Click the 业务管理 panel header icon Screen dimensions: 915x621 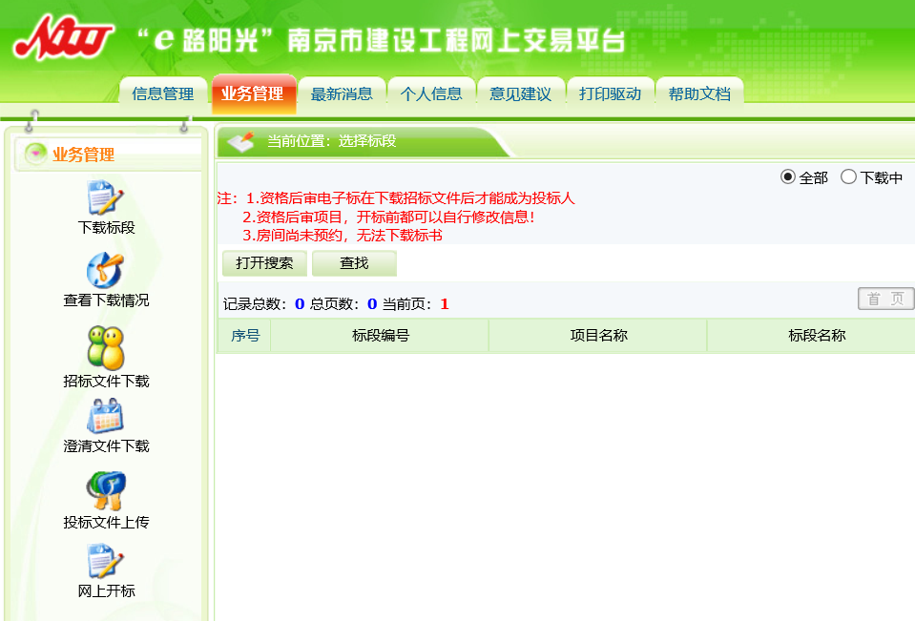(35, 154)
